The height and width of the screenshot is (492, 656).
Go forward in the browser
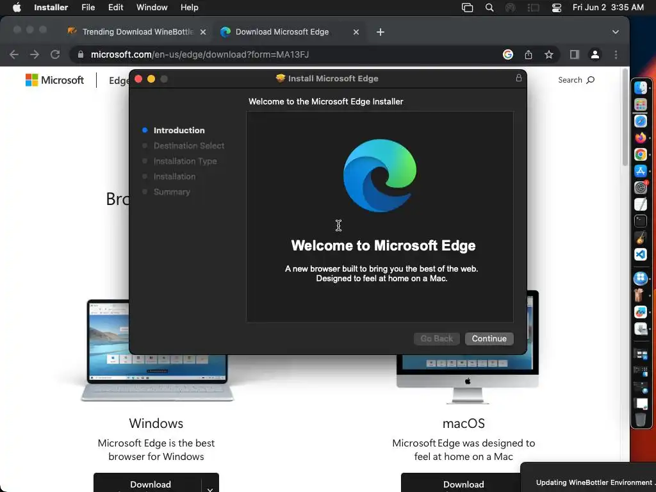(35, 54)
